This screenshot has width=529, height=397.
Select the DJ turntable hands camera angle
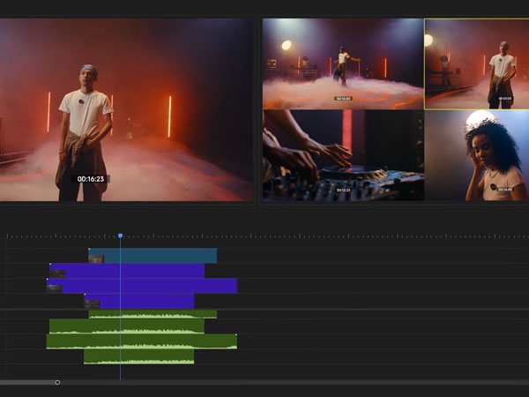[x=343, y=155]
